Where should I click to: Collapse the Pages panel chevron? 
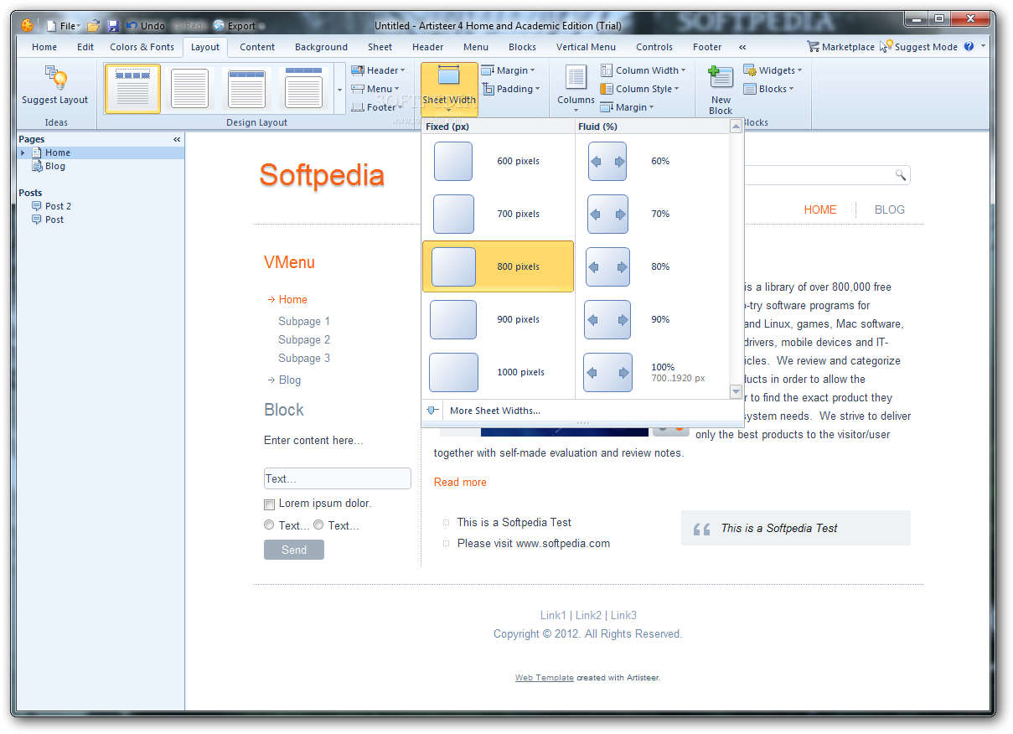click(x=177, y=139)
